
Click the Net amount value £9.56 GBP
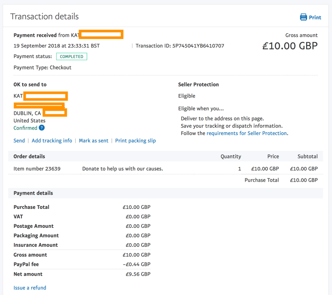138,274
